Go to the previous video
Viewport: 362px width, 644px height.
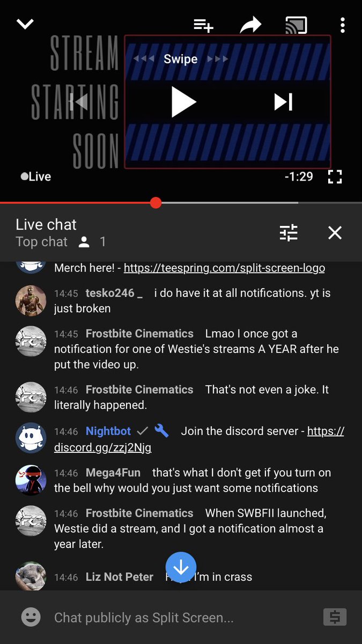coord(78,102)
